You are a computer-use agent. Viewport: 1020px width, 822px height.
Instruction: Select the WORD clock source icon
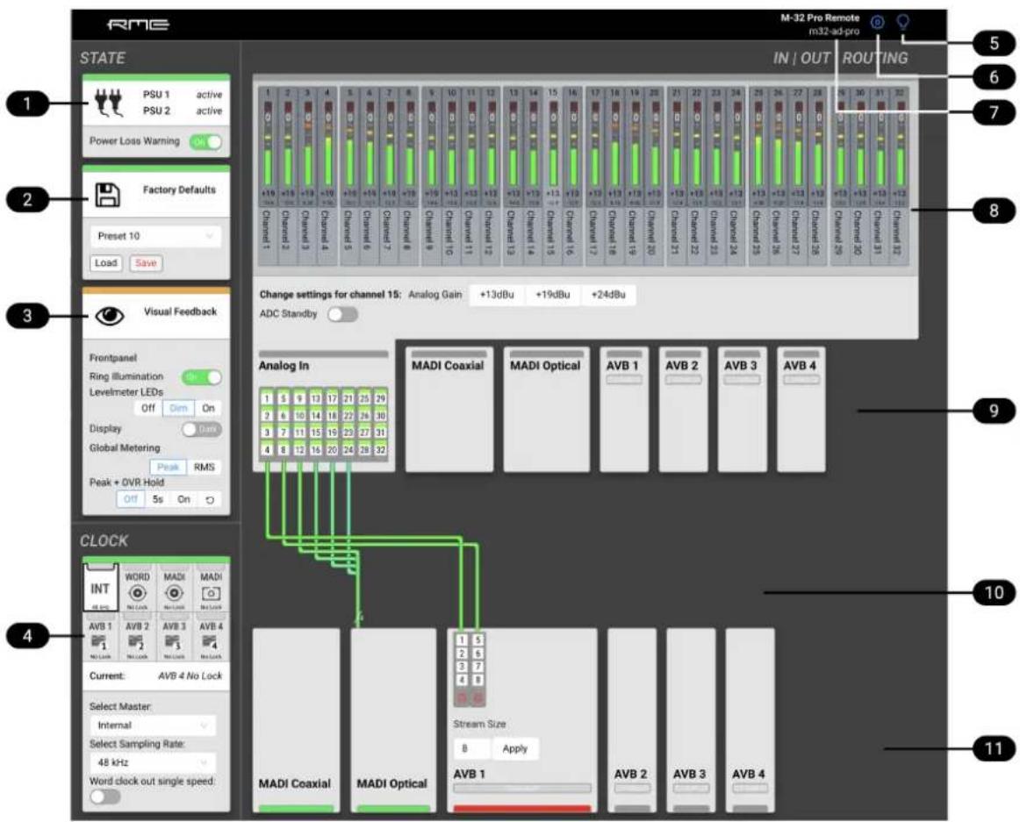[137, 593]
